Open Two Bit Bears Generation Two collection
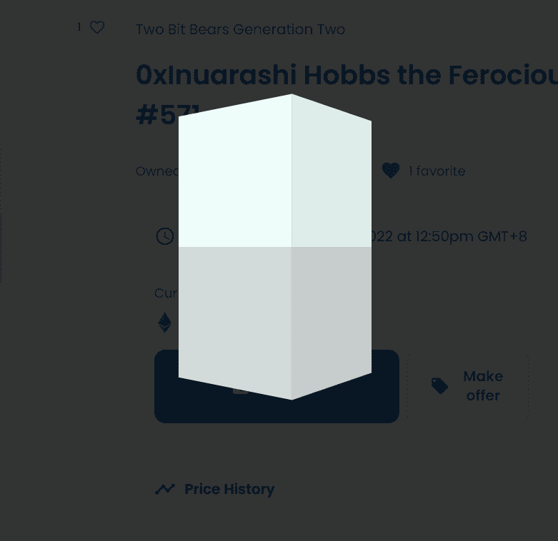 click(x=240, y=29)
